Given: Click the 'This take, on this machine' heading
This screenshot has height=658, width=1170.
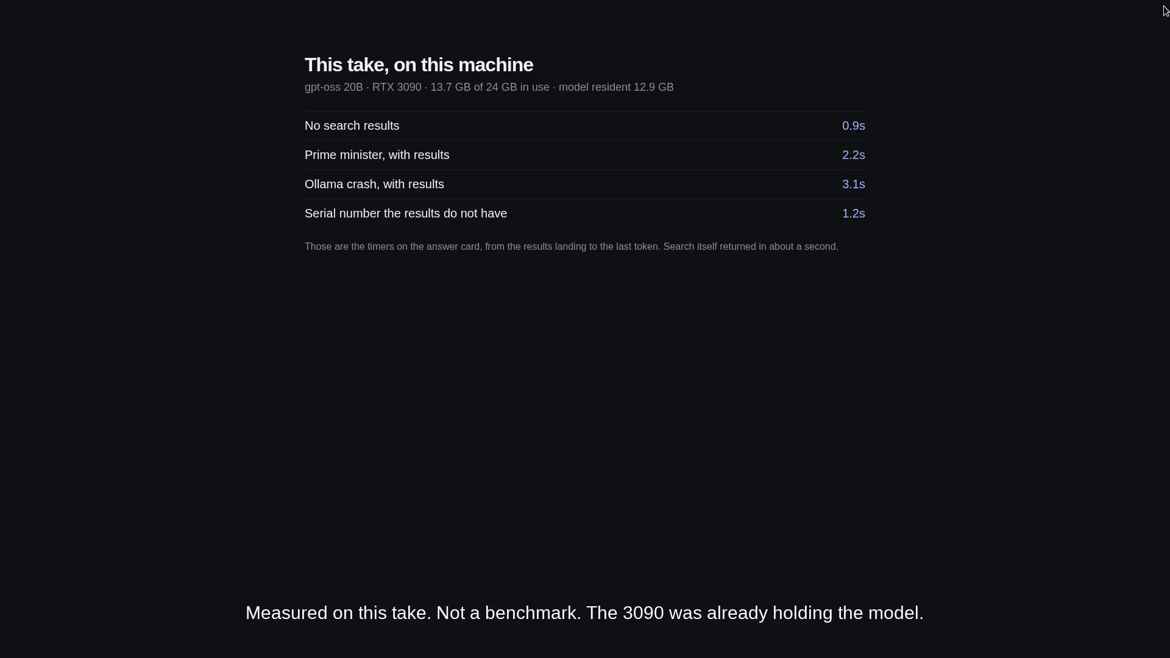Looking at the screenshot, I should (x=419, y=65).
